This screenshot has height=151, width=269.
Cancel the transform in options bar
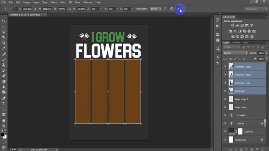click(x=172, y=9)
